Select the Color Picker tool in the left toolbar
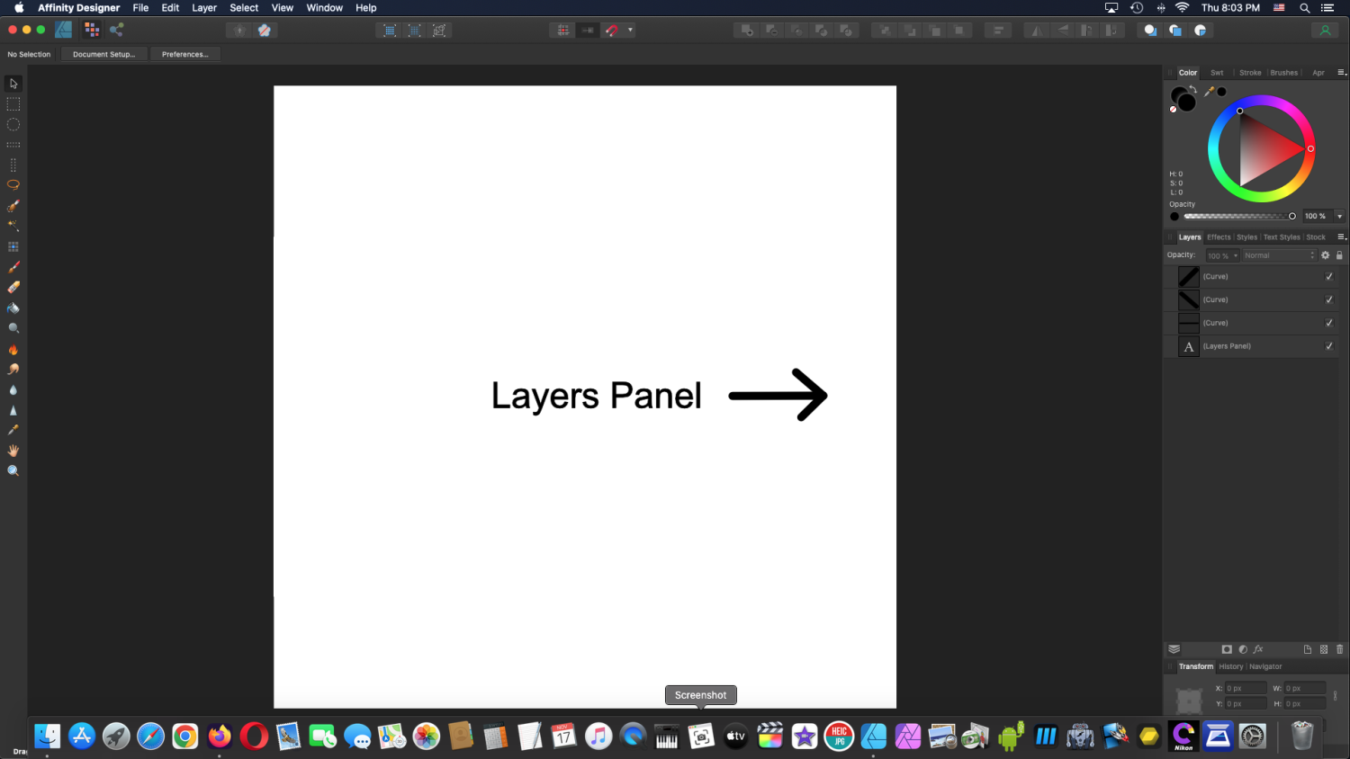 (13, 430)
